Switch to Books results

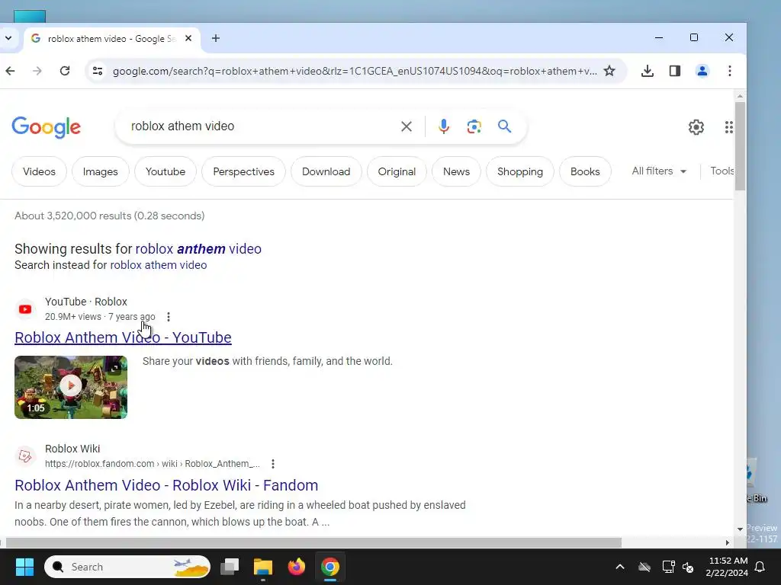pyautogui.click(x=585, y=171)
